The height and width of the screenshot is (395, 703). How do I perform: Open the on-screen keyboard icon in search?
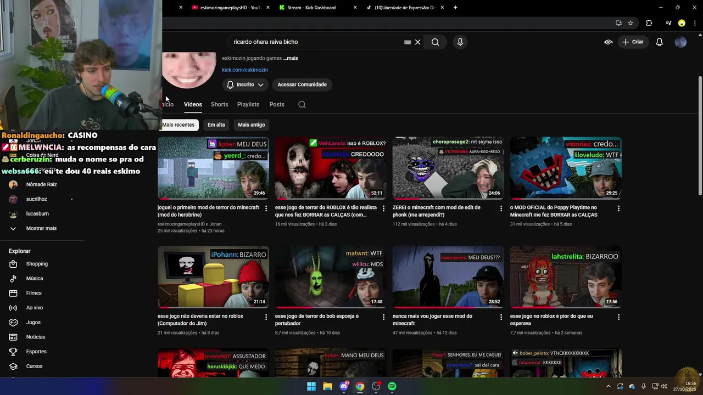click(x=408, y=42)
